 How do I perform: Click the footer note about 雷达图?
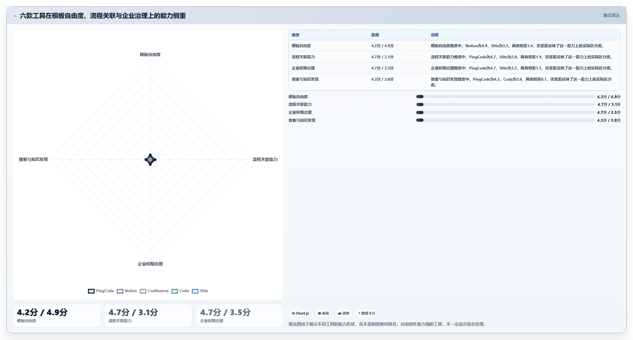[x=388, y=324]
